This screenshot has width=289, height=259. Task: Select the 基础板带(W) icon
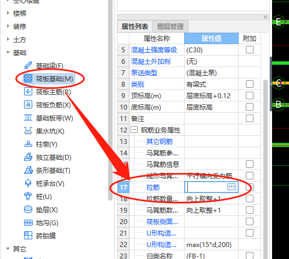tap(28, 118)
